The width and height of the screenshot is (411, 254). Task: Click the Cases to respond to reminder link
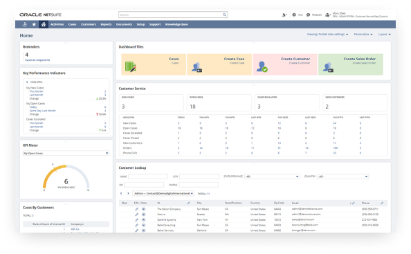37,60
